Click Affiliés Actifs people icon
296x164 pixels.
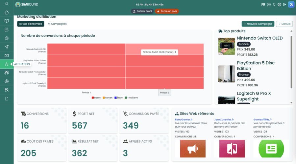click(125, 141)
